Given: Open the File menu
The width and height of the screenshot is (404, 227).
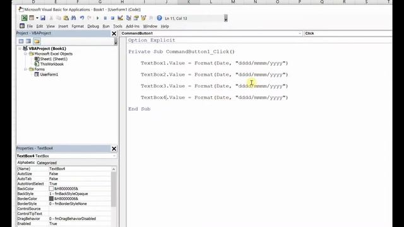Looking at the screenshot, I should click(30, 26).
